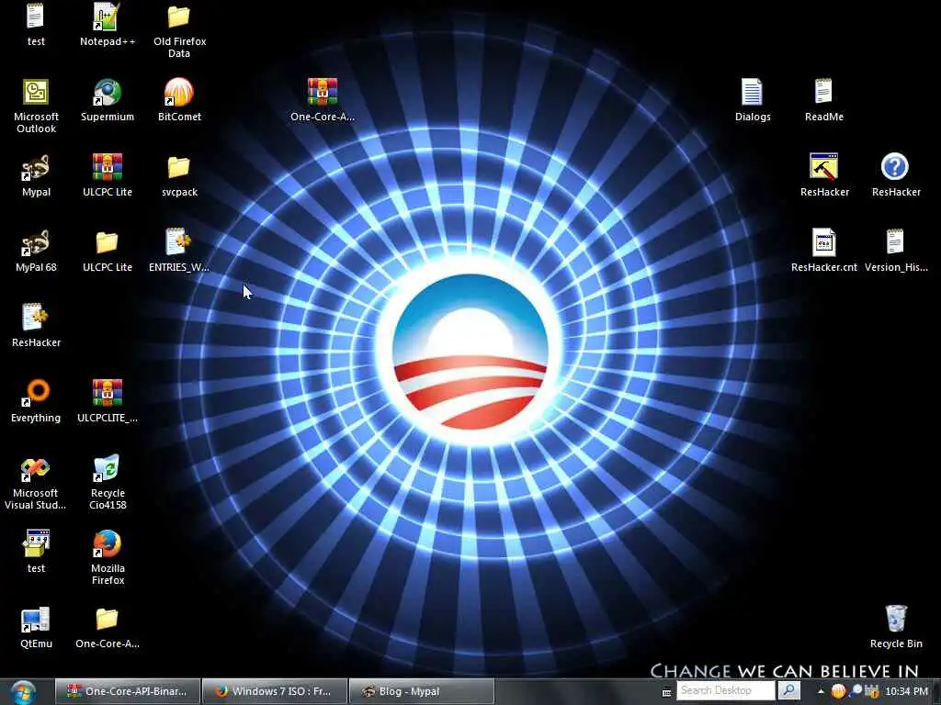Launch the BitComet desktop shortcut
The height and width of the screenshot is (705, 941).
[x=179, y=93]
